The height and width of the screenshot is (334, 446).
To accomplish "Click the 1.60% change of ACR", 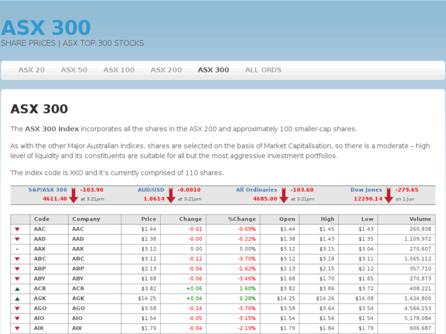I will [x=247, y=289].
